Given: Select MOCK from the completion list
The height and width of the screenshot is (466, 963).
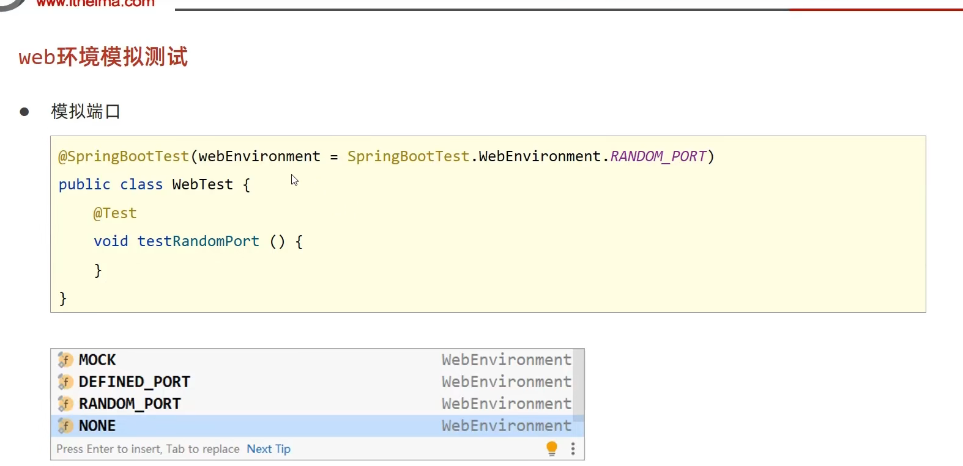Looking at the screenshot, I should click(x=97, y=360).
